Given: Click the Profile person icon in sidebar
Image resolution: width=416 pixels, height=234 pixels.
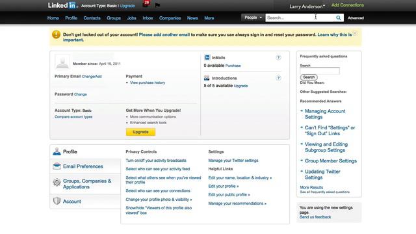Looking at the screenshot, I should tap(57, 151).
